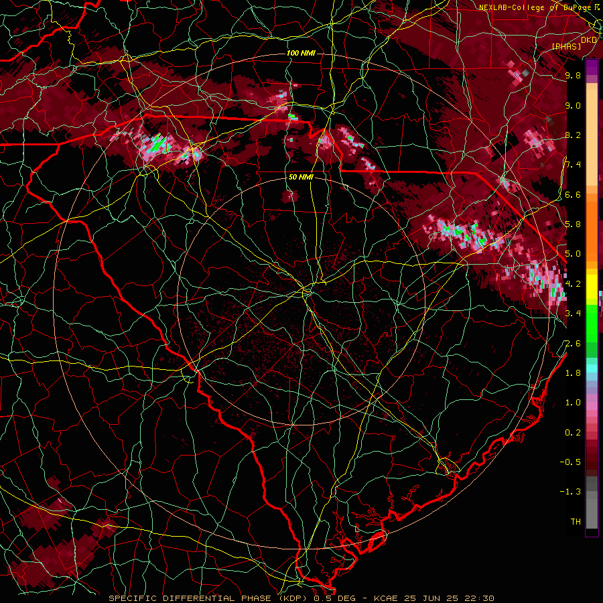
Task: Click the 8.2 value on the color scale
Action: click(573, 135)
